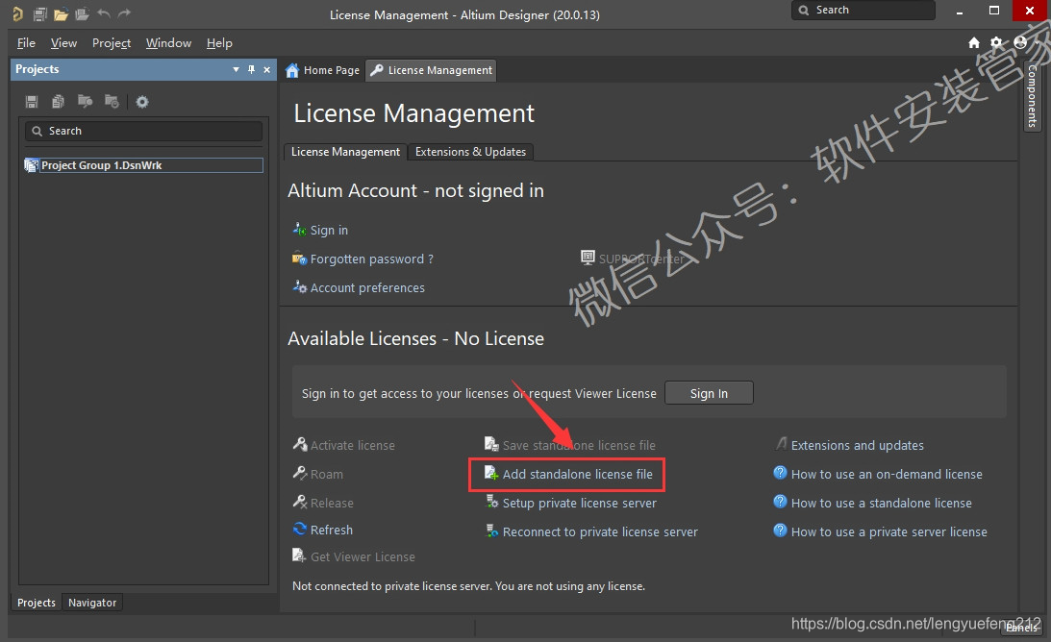Click Activate license

[353, 445]
